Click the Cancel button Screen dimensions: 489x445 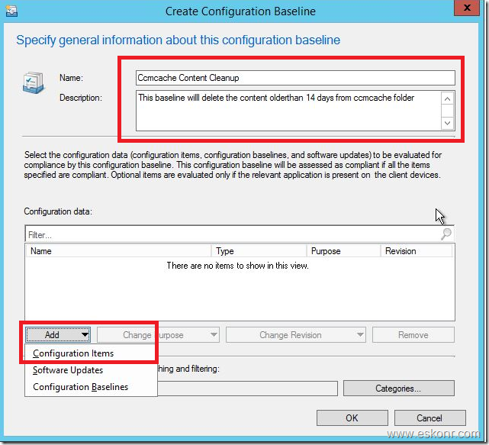429,418
